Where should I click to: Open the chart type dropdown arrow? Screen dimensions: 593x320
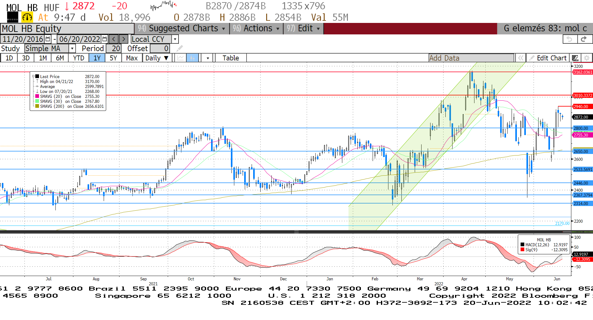tap(208, 58)
